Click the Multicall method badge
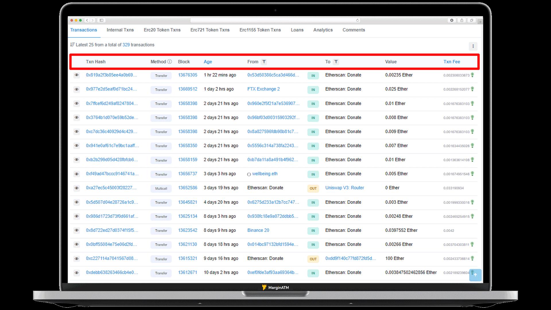 [x=161, y=189]
